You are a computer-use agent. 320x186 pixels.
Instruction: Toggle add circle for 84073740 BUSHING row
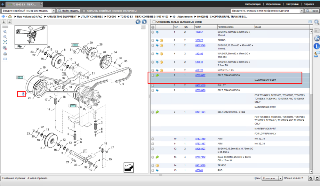[x=153, y=45]
